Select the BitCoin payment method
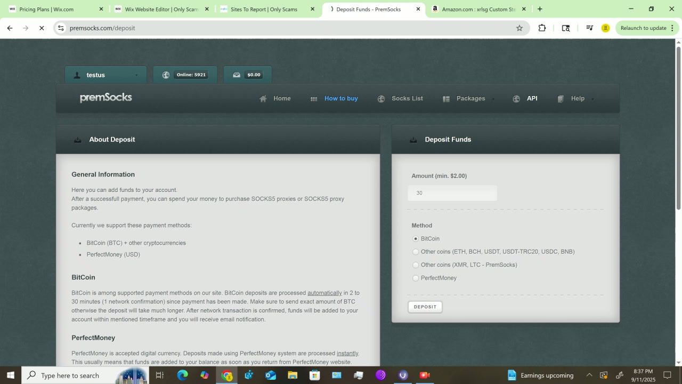The image size is (682, 384). click(x=416, y=239)
